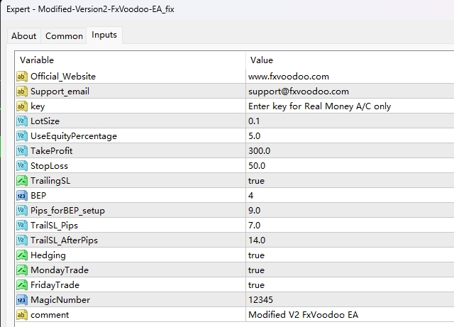Click the integer icon beside BEP
Image resolution: width=454 pixels, height=327 pixels.
click(22, 196)
